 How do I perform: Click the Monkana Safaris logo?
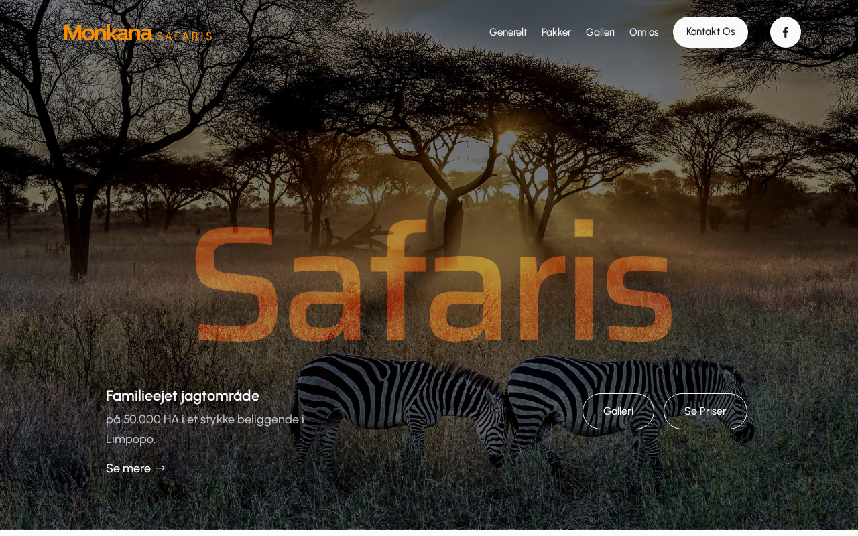[138, 33]
